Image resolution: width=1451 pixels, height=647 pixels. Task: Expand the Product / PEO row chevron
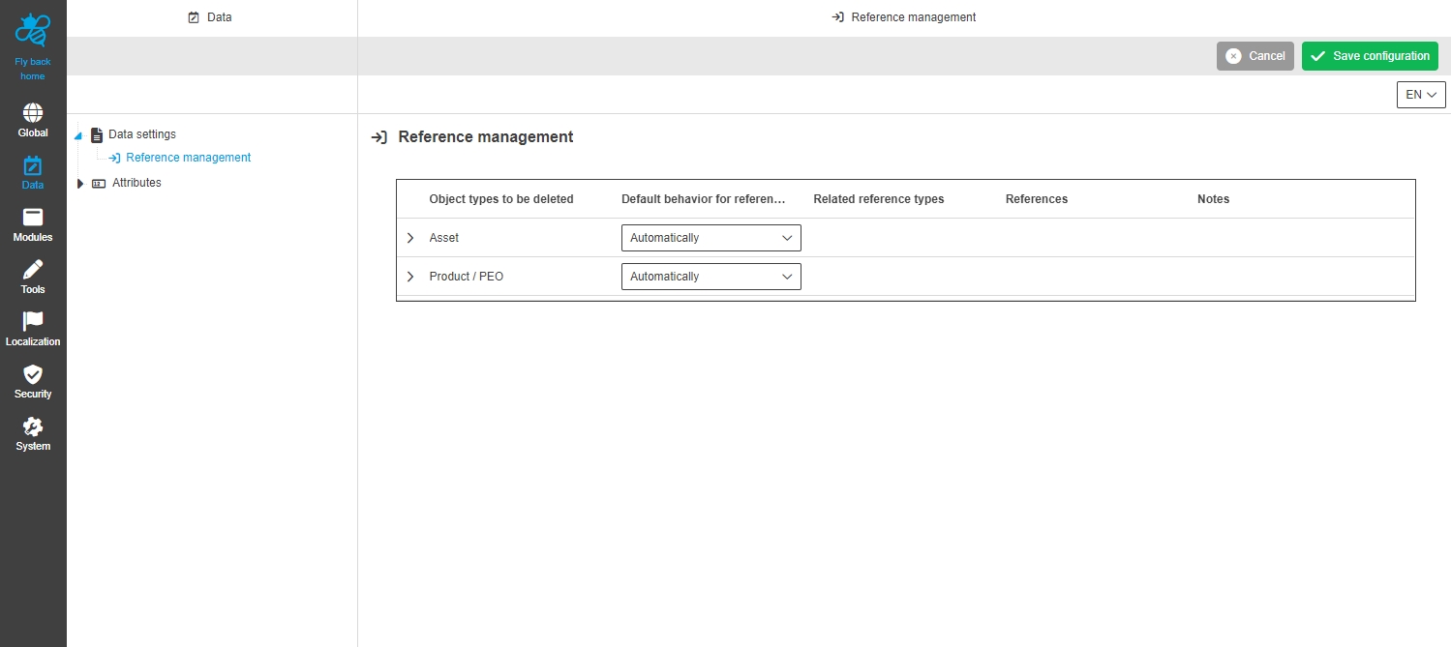[410, 277]
